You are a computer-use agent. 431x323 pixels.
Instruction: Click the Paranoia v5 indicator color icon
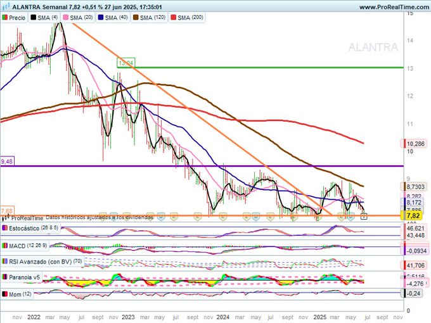[4, 277]
